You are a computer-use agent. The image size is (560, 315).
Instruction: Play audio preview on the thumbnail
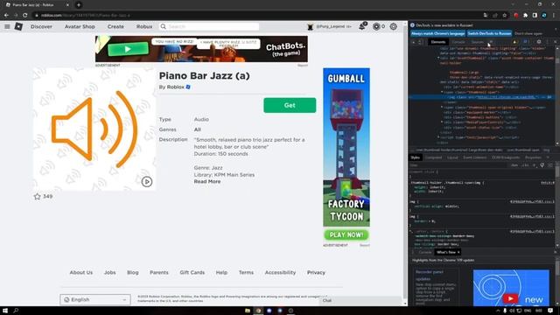coord(146,182)
